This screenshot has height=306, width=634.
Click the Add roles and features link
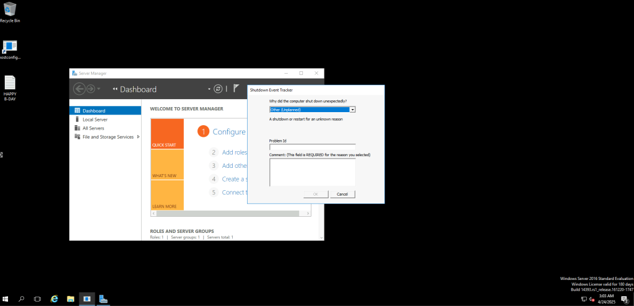[235, 152]
